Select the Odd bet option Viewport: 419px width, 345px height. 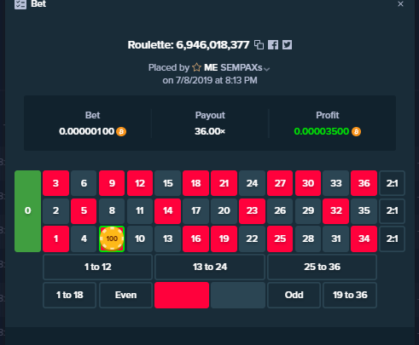click(x=294, y=295)
